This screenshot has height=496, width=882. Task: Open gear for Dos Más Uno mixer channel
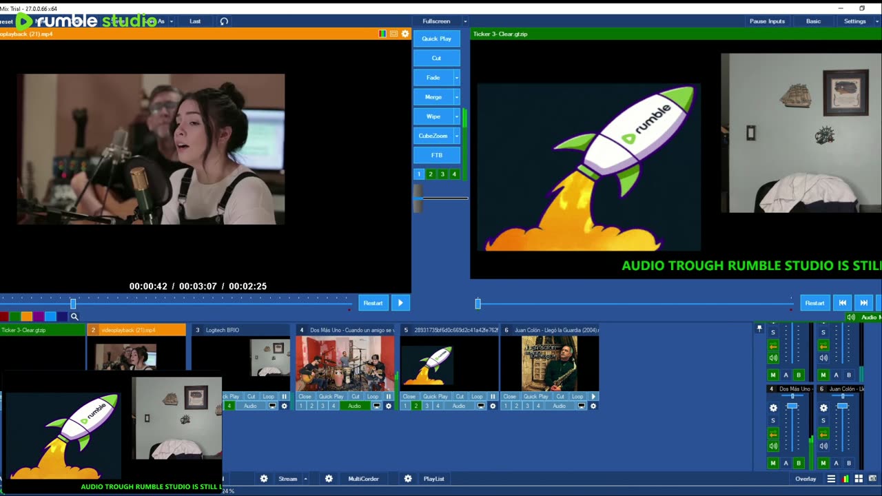coord(773,408)
